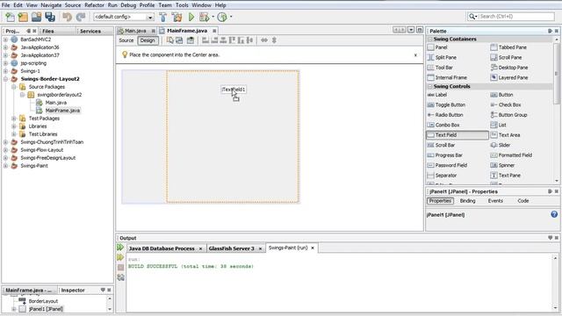Dismiss the Center area hint message

415,55
